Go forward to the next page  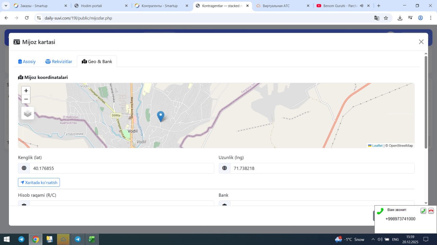tap(16, 18)
